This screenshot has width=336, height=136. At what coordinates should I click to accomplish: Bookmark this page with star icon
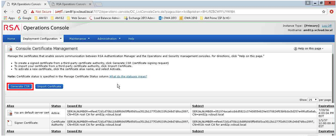point(324,12)
